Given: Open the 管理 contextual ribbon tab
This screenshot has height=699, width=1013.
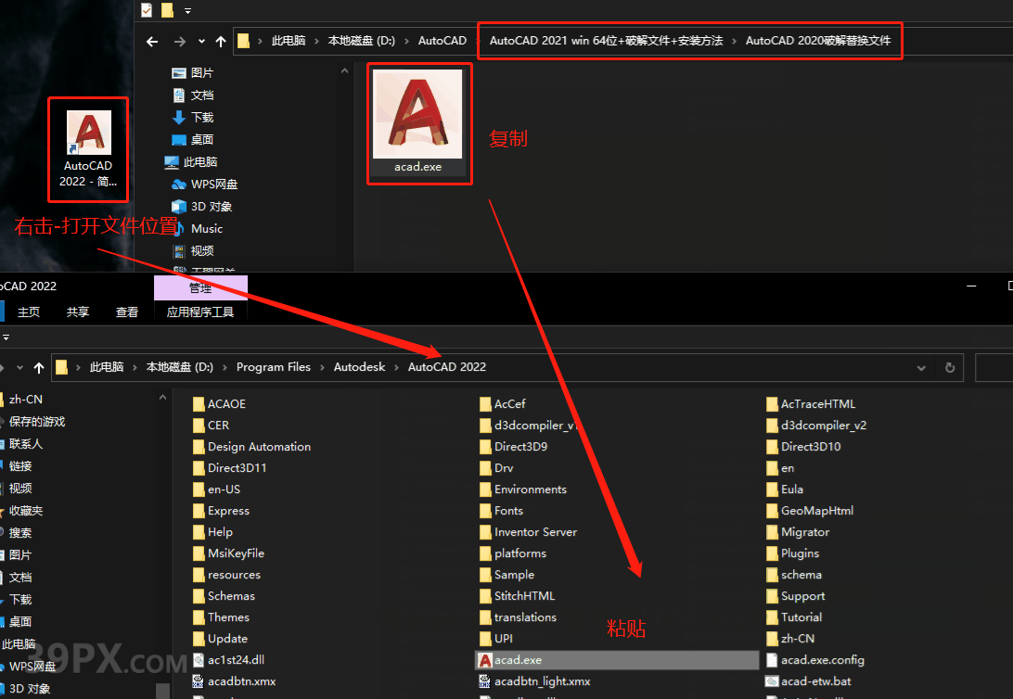Looking at the screenshot, I should (200, 288).
